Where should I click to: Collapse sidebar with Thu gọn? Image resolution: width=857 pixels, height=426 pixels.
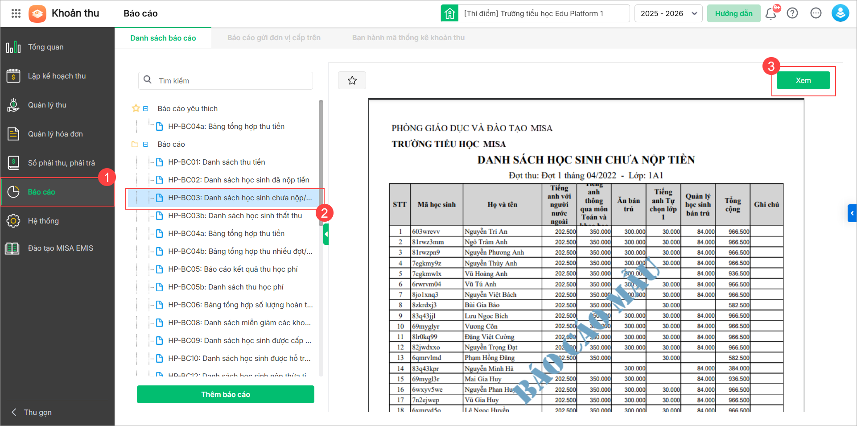(x=37, y=412)
